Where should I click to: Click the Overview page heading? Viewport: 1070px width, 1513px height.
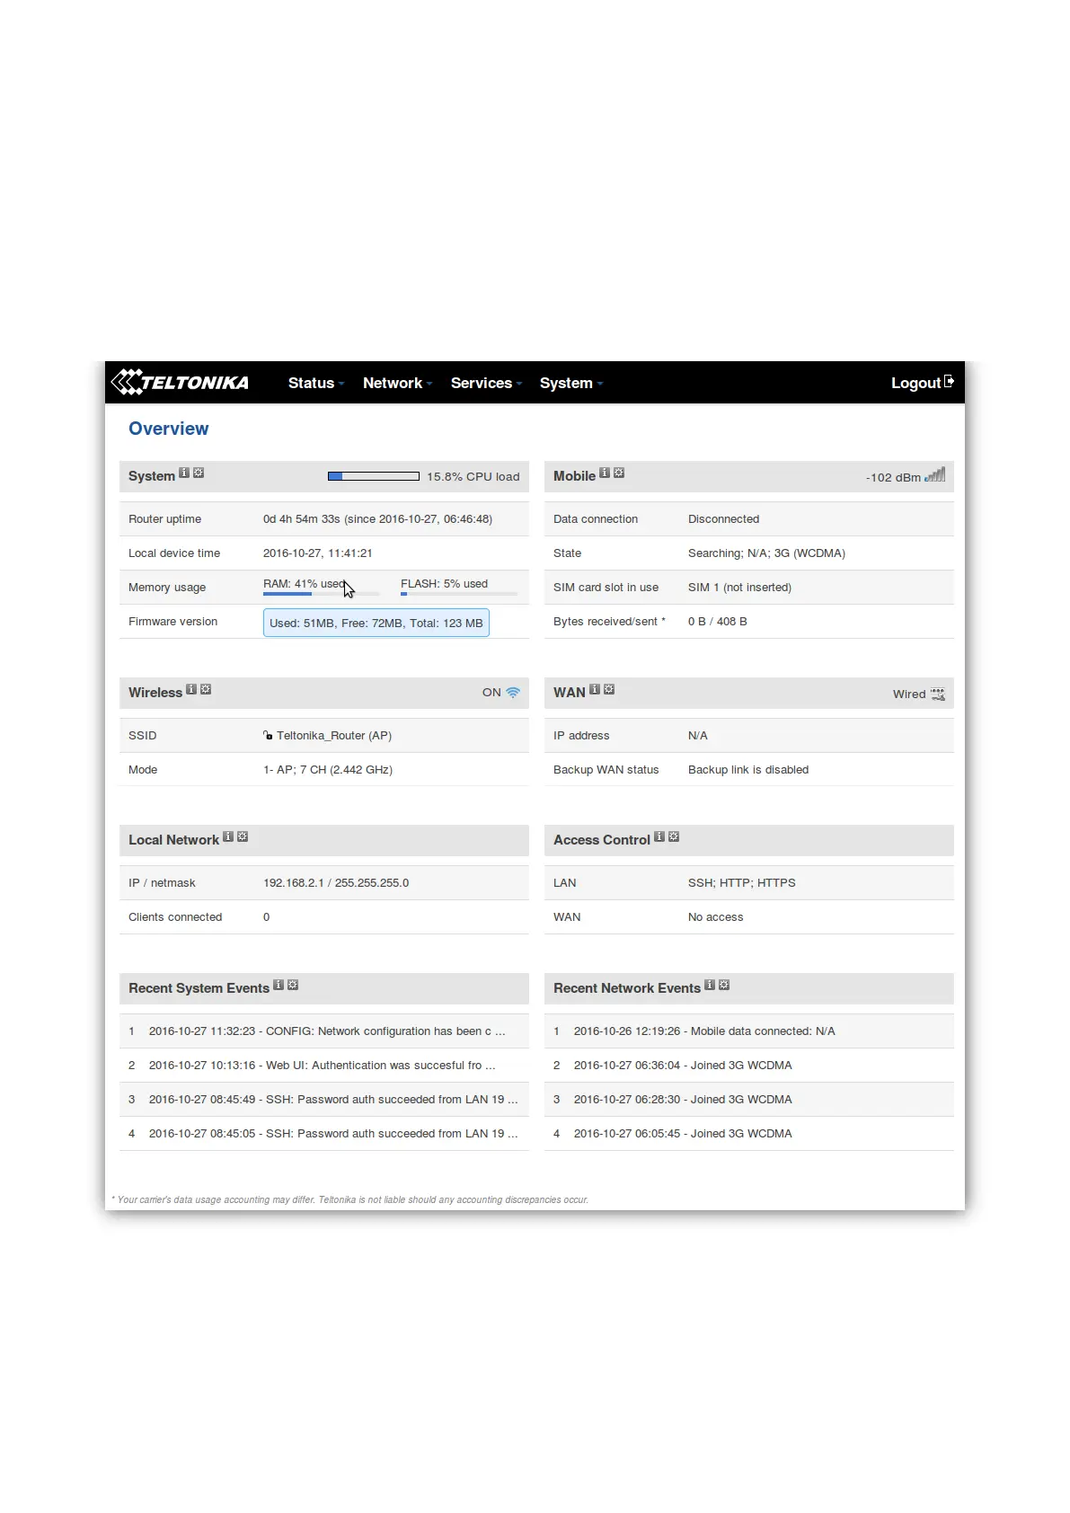pos(169,429)
